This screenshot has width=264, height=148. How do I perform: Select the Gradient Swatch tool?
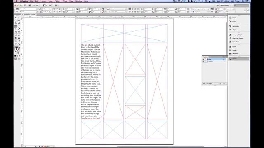click(16, 38)
